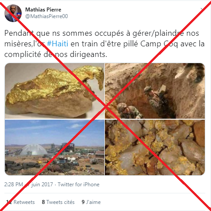The image size is (211, 211).
Task: Open the gold nugget on rock photo
Action: (54, 91)
